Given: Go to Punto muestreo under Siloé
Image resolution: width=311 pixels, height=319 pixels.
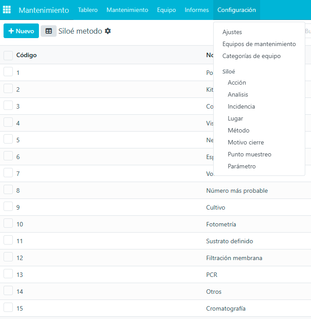Looking at the screenshot, I should click(249, 154).
